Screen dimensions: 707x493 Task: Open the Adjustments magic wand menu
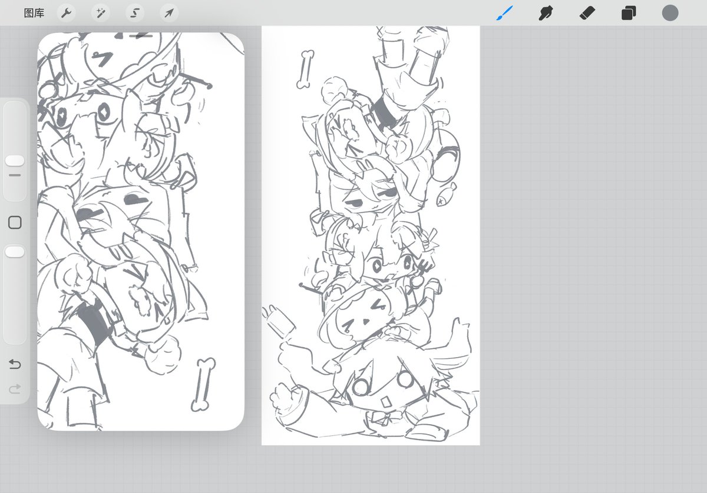(101, 13)
